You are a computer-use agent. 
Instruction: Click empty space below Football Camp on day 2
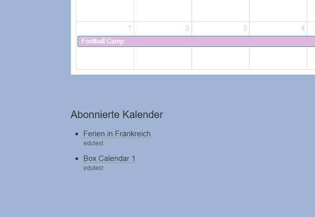(x=163, y=58)
